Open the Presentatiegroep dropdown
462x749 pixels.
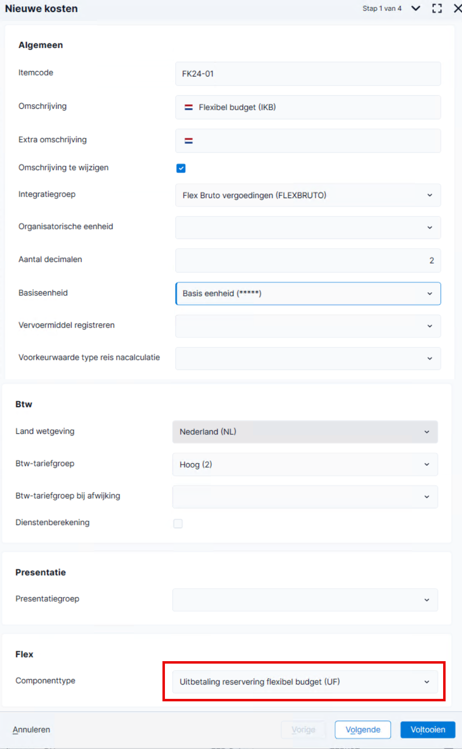click(305, 600)
